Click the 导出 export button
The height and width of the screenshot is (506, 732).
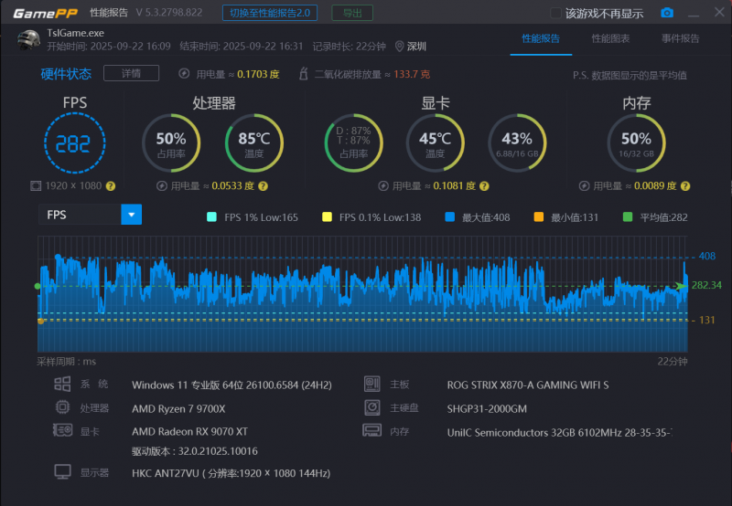[x=351, y=13]
